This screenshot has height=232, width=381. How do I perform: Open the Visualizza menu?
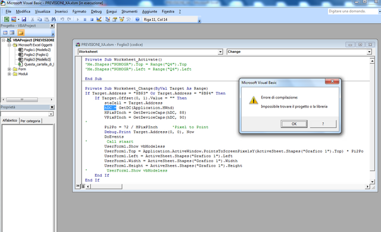[x=42, y=11]
